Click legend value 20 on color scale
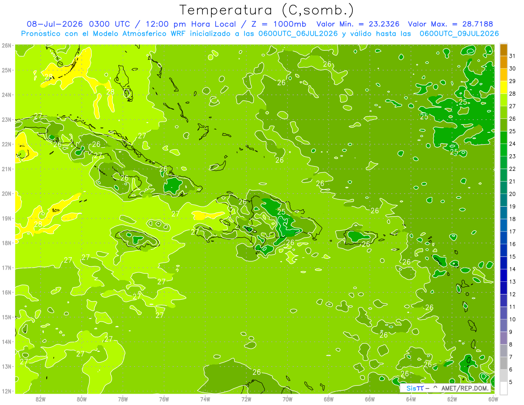524x405 pixels. tap(513, 194)
